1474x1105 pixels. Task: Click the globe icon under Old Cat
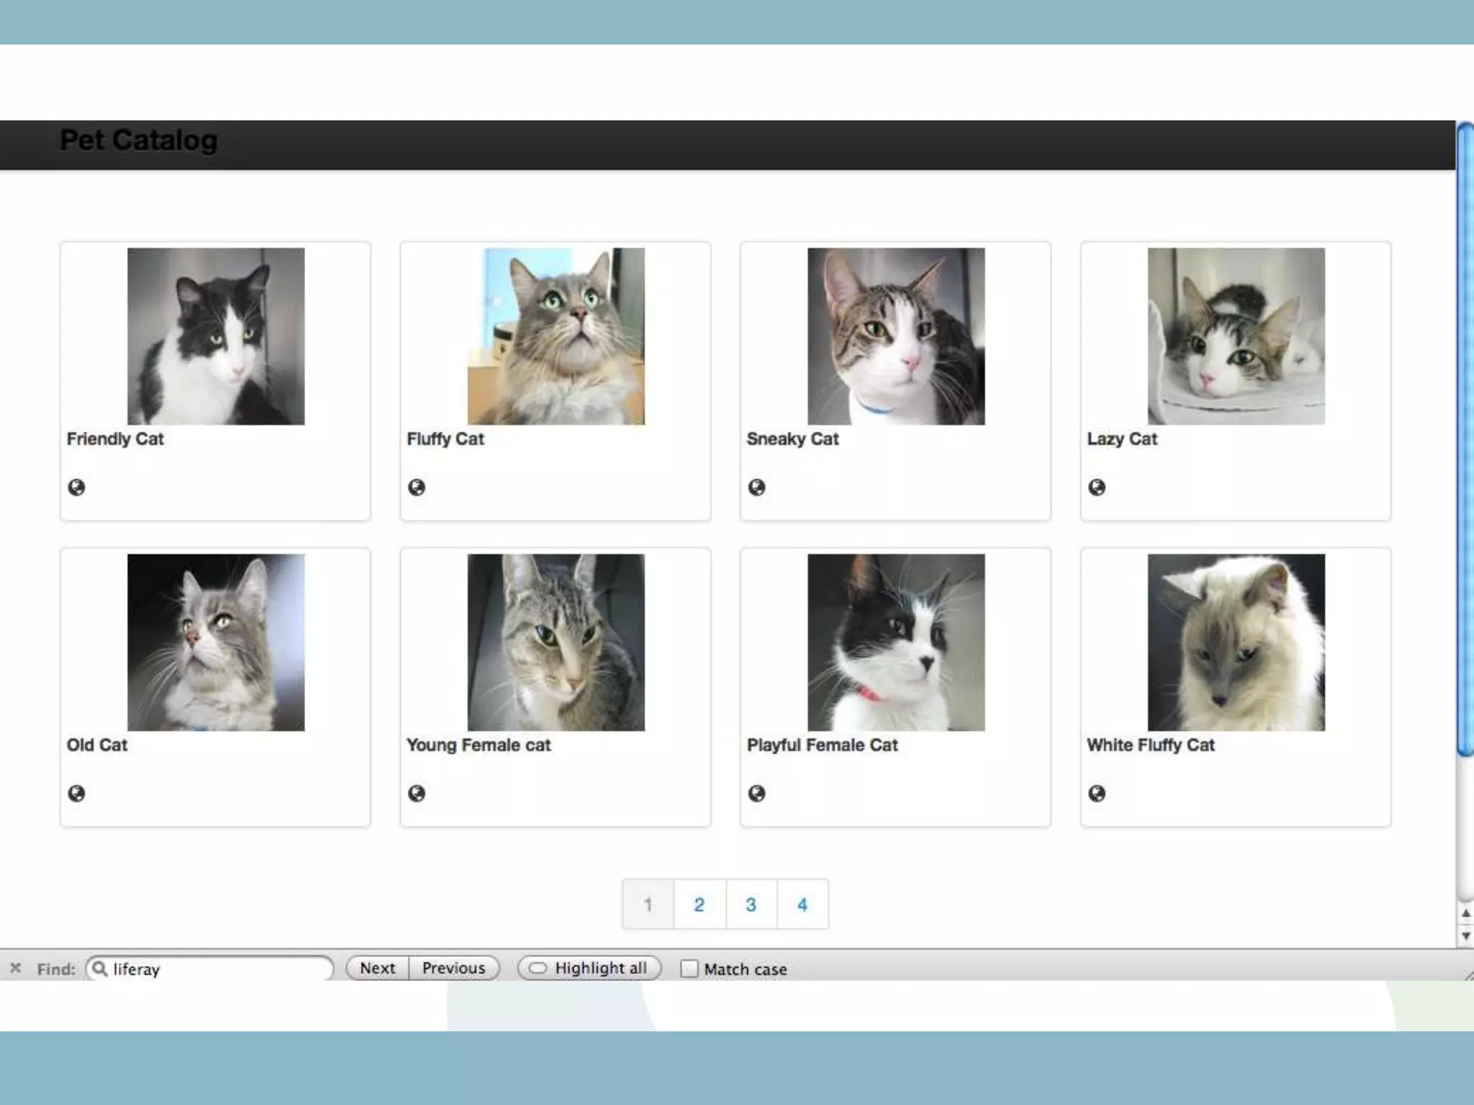point(76,793)
